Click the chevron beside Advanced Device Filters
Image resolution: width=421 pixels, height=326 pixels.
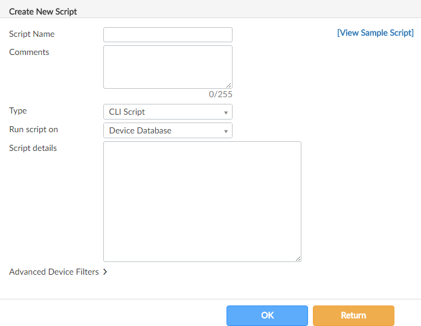(x=105, y=272)
